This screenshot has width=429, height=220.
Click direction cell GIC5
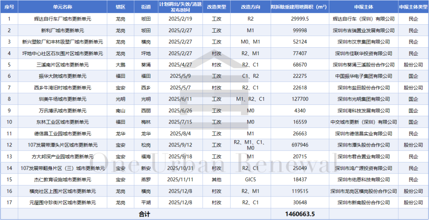(251, 180)
